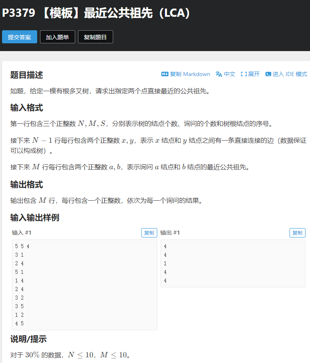310x363 pixels.
Task: Click the bracket expand icon beside 展开
Action: click(244, 74)
